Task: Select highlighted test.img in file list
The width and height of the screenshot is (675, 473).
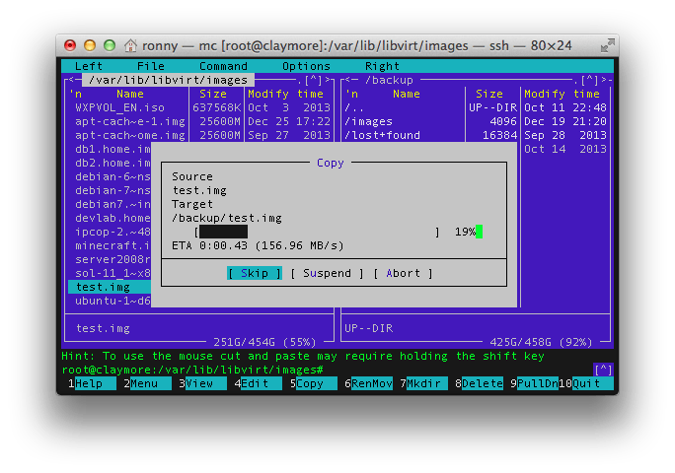Action: click(110, 287)
